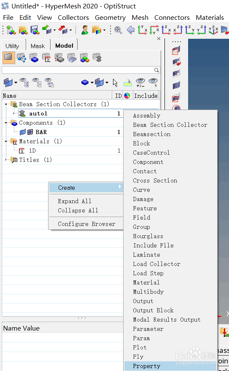Open the File menu
The image size is (229, 371).
coord(8,18)
